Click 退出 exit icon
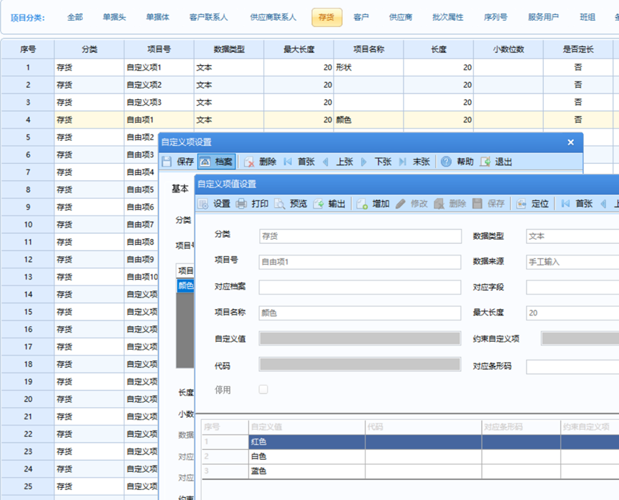Viewport: 619px width, 500px height. (x=485, y=162)
